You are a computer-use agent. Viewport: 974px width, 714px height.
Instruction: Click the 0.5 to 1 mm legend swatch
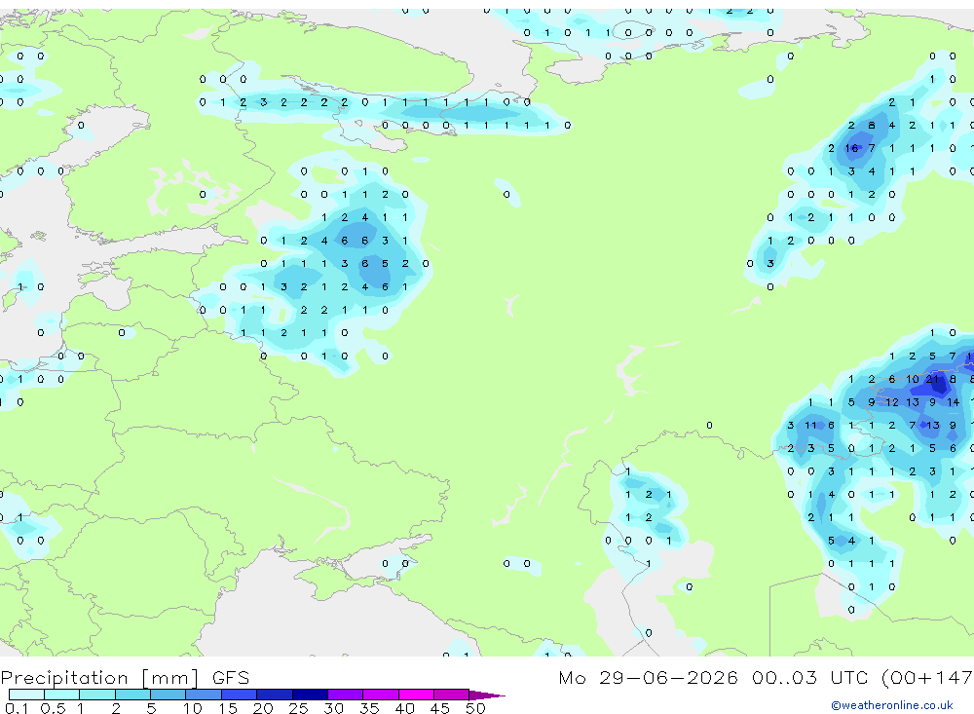61,695
